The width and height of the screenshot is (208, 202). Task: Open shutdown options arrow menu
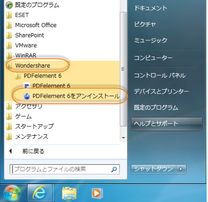coord(181,169)
